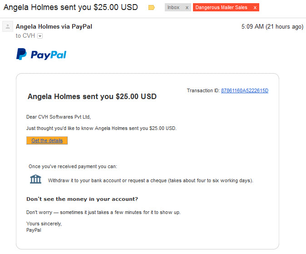Click the bank building icon
The image size is (306, 254).
35,179
